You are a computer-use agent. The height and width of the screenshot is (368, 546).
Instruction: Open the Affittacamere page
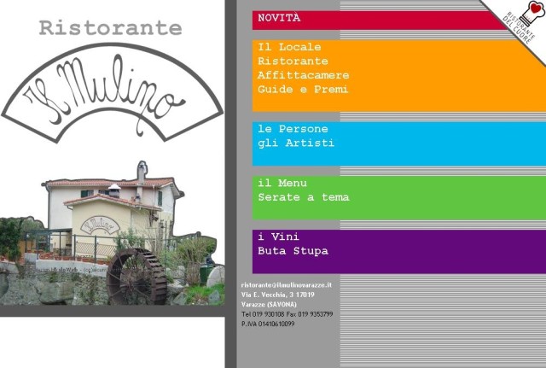pos(304,75)
